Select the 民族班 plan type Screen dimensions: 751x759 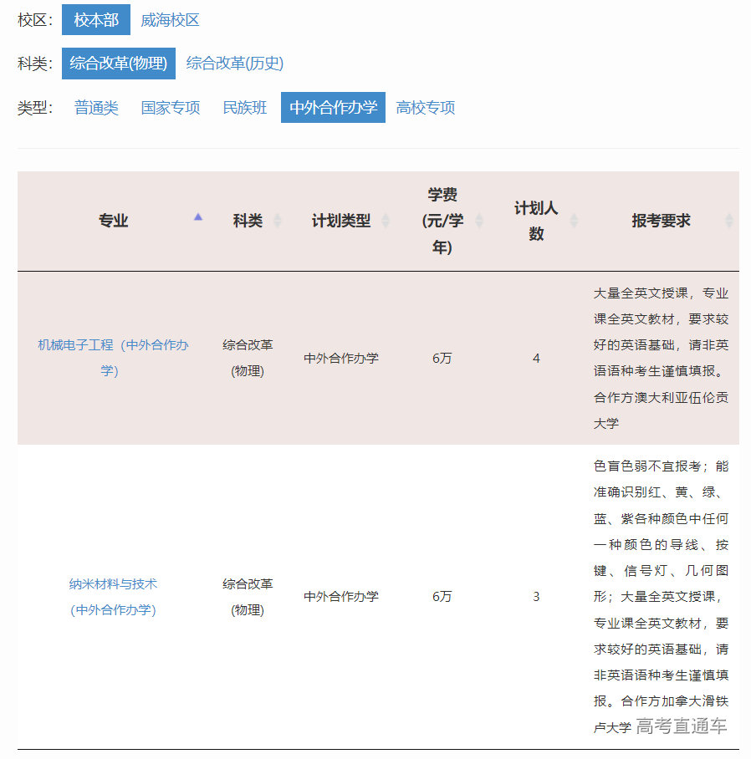point(244,107)
